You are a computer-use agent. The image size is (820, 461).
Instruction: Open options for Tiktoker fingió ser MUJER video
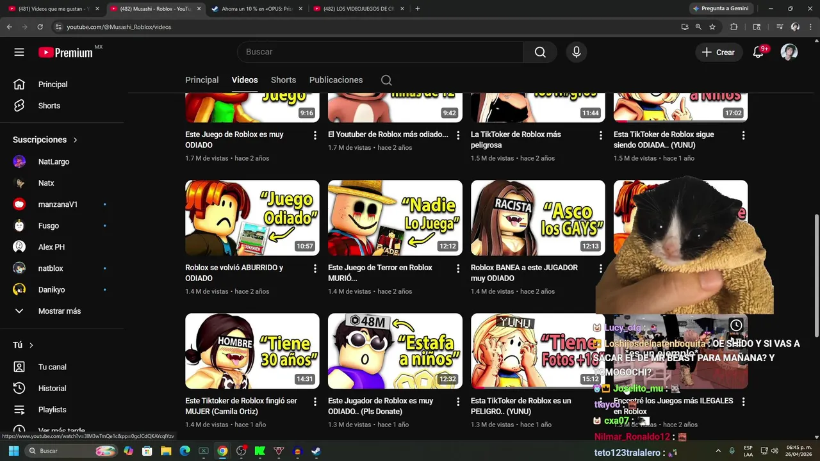(x=315, y=401)
